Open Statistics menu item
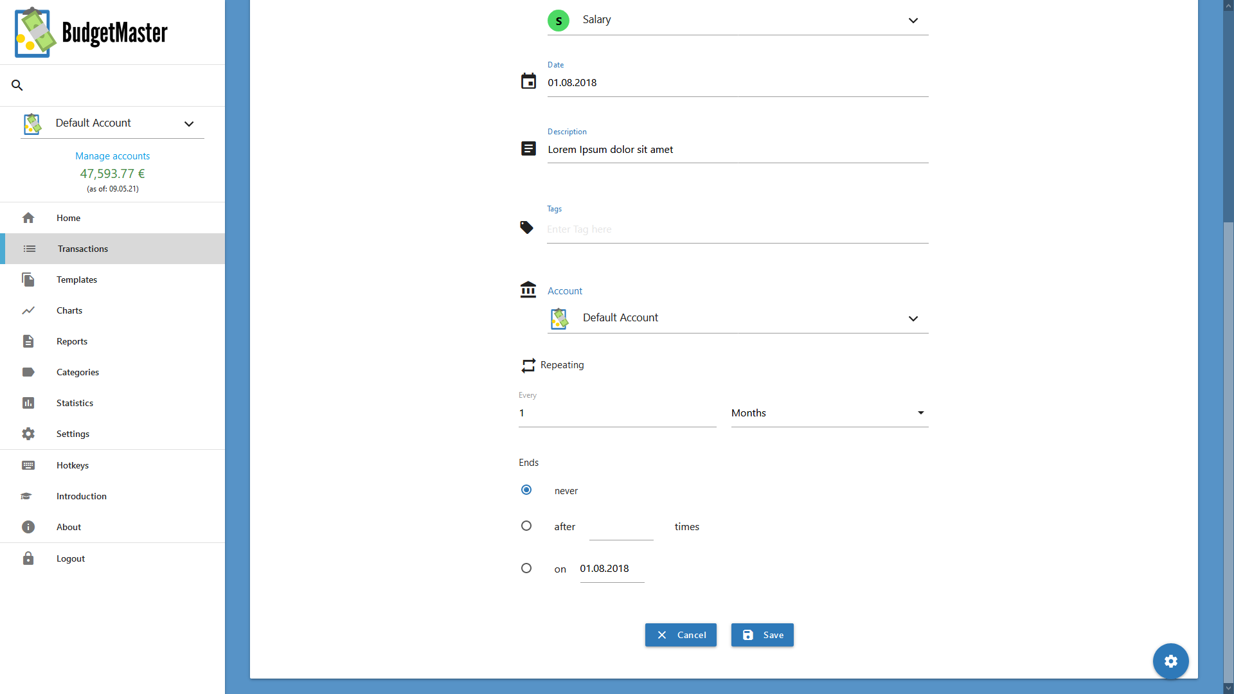 pos(112,403)
